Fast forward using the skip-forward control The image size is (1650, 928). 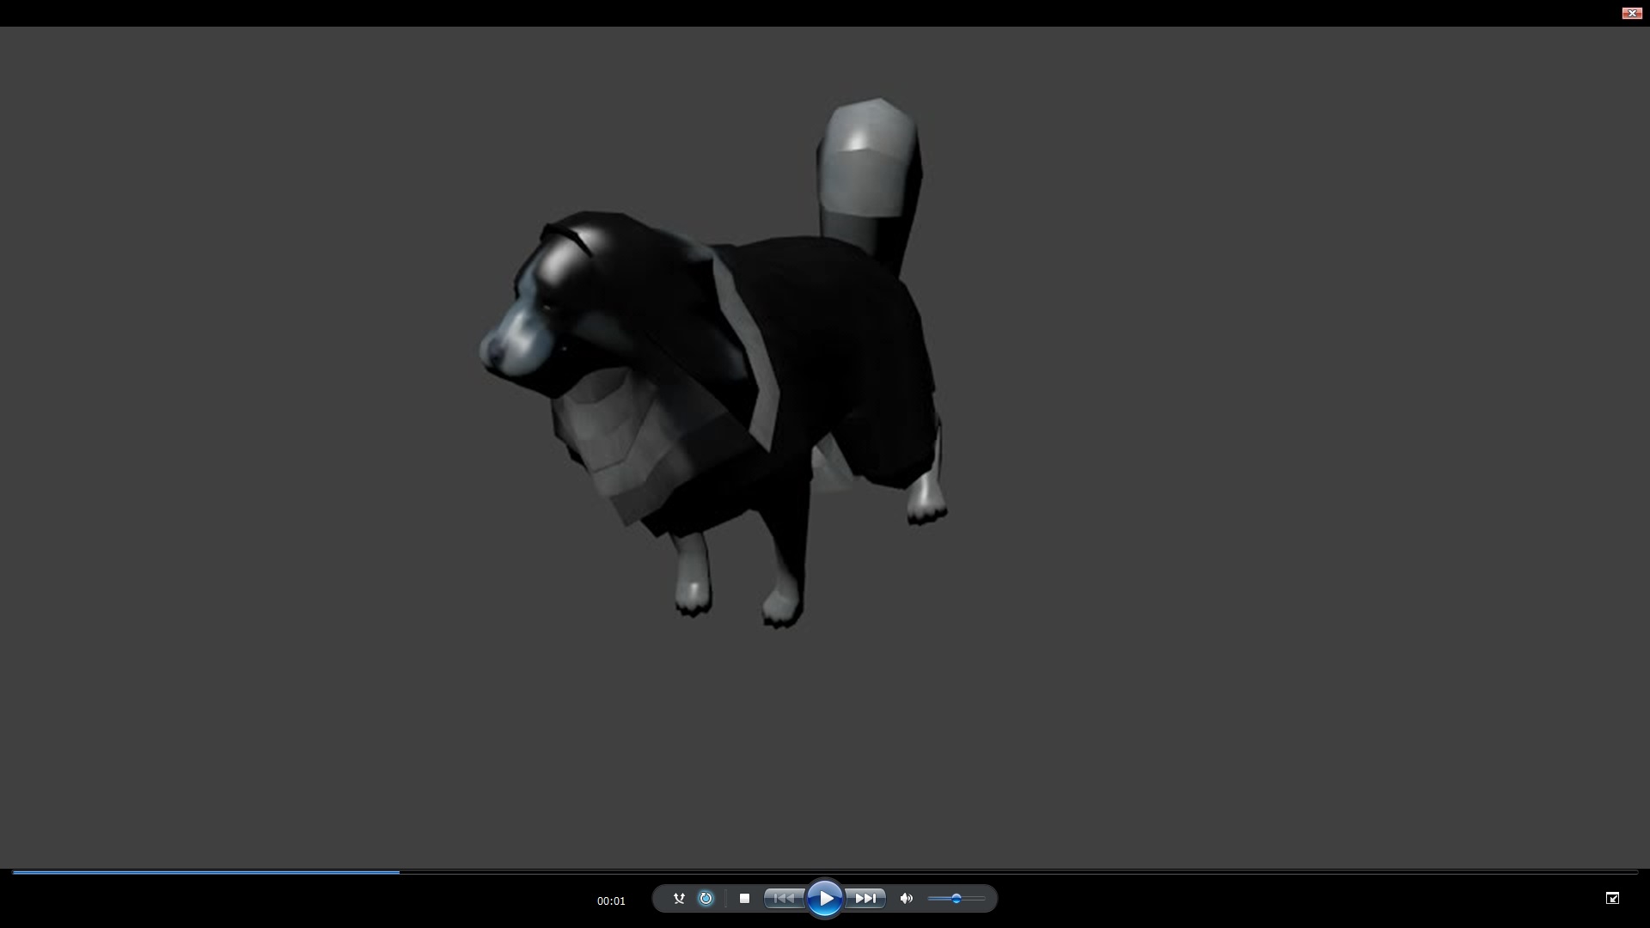point(866,898)
